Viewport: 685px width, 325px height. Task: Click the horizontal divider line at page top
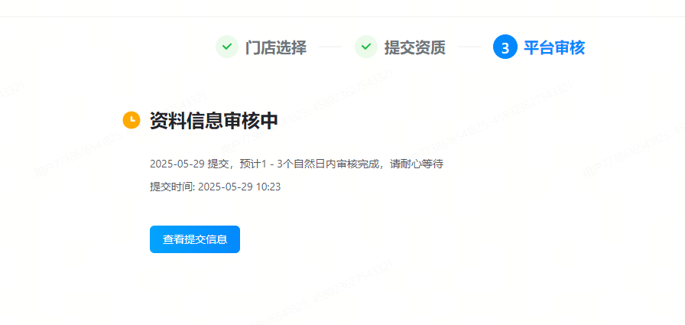(342, 17)
